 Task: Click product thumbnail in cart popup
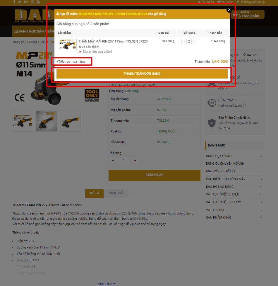[x=68, y=44]
